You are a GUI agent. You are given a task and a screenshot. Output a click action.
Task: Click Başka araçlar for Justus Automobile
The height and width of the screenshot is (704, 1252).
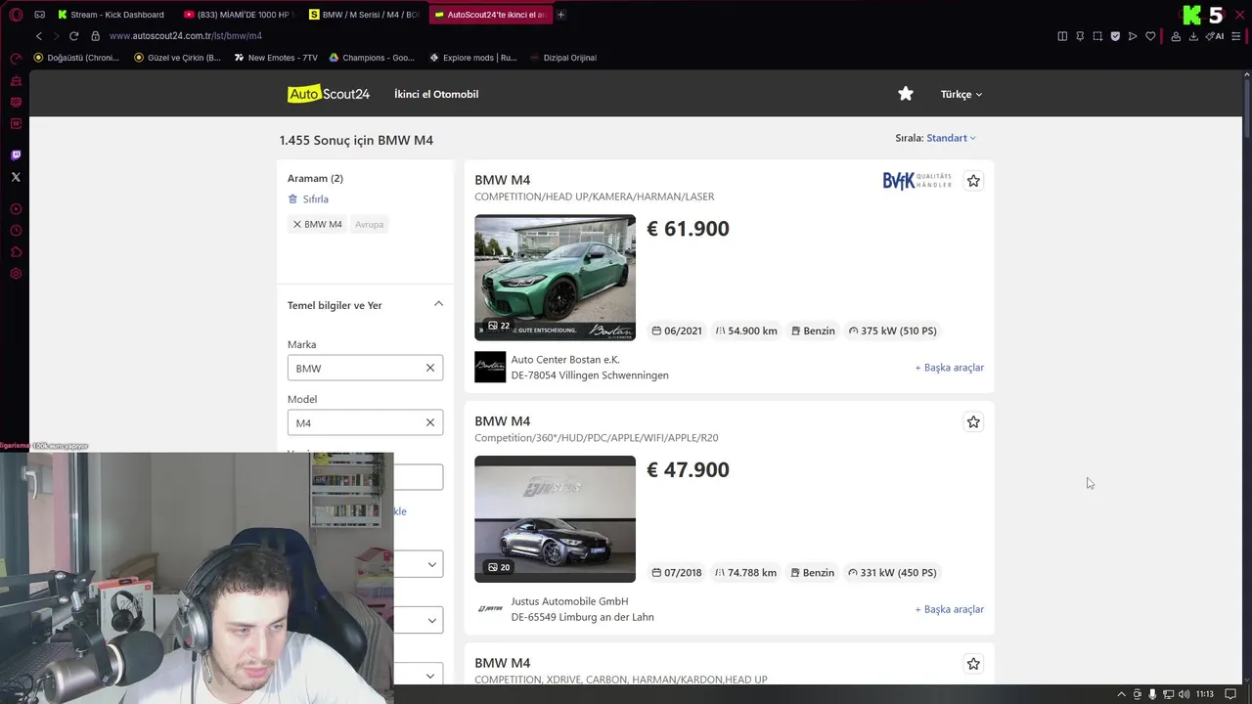click(x=949, y=609)
